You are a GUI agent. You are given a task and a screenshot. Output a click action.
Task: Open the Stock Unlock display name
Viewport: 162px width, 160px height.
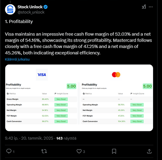coord(30,7)
